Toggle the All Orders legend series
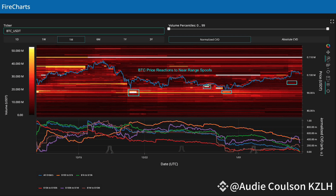 [47, 175]
